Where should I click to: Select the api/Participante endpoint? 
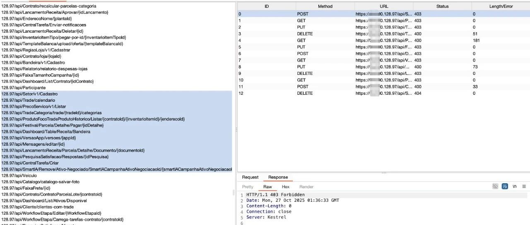tap(24, 88)
